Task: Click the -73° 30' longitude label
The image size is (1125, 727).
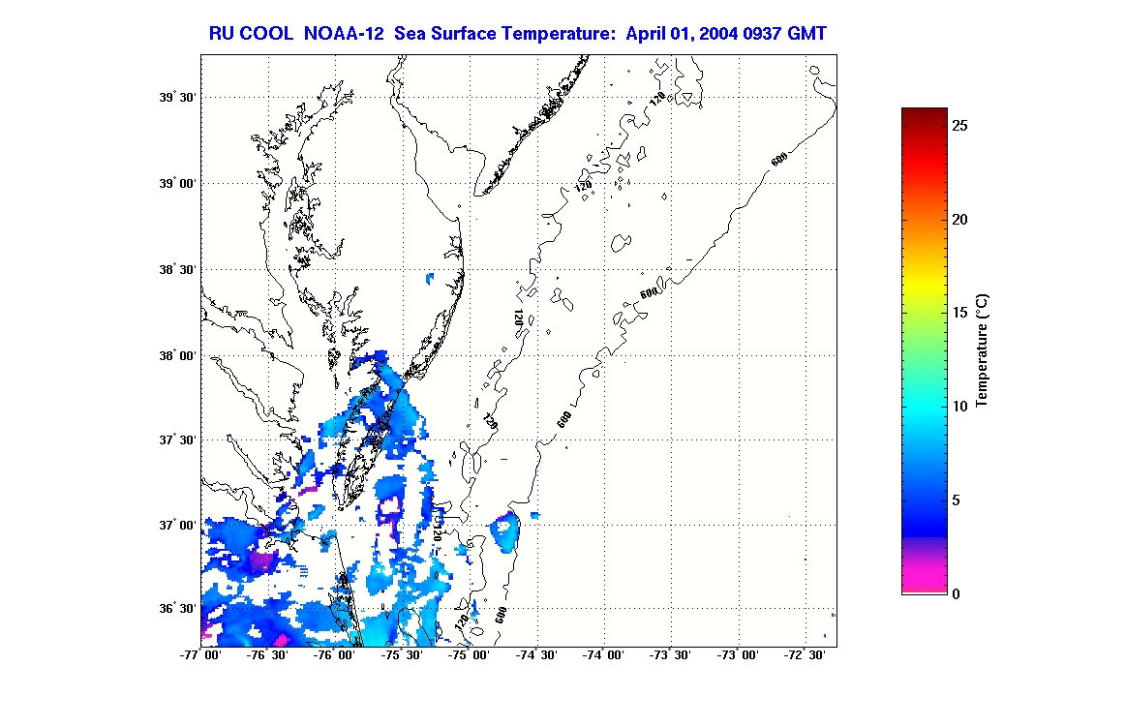Action: point(670,655)
